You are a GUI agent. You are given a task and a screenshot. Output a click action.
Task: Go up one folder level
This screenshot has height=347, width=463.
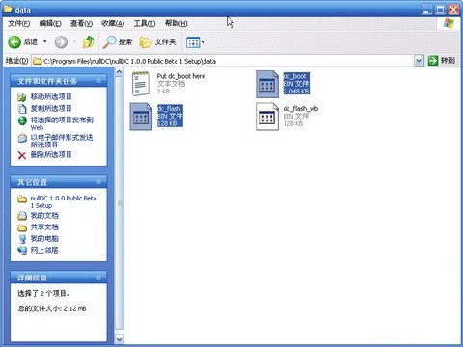coord(88,42)
